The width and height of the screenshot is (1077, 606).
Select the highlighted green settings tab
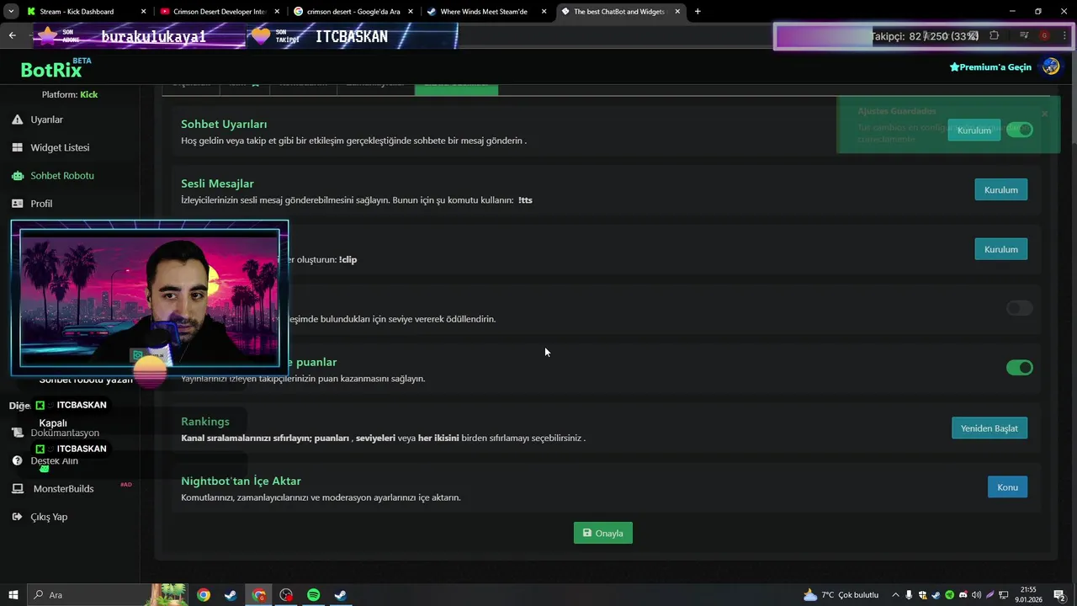(x=456, y=88)
